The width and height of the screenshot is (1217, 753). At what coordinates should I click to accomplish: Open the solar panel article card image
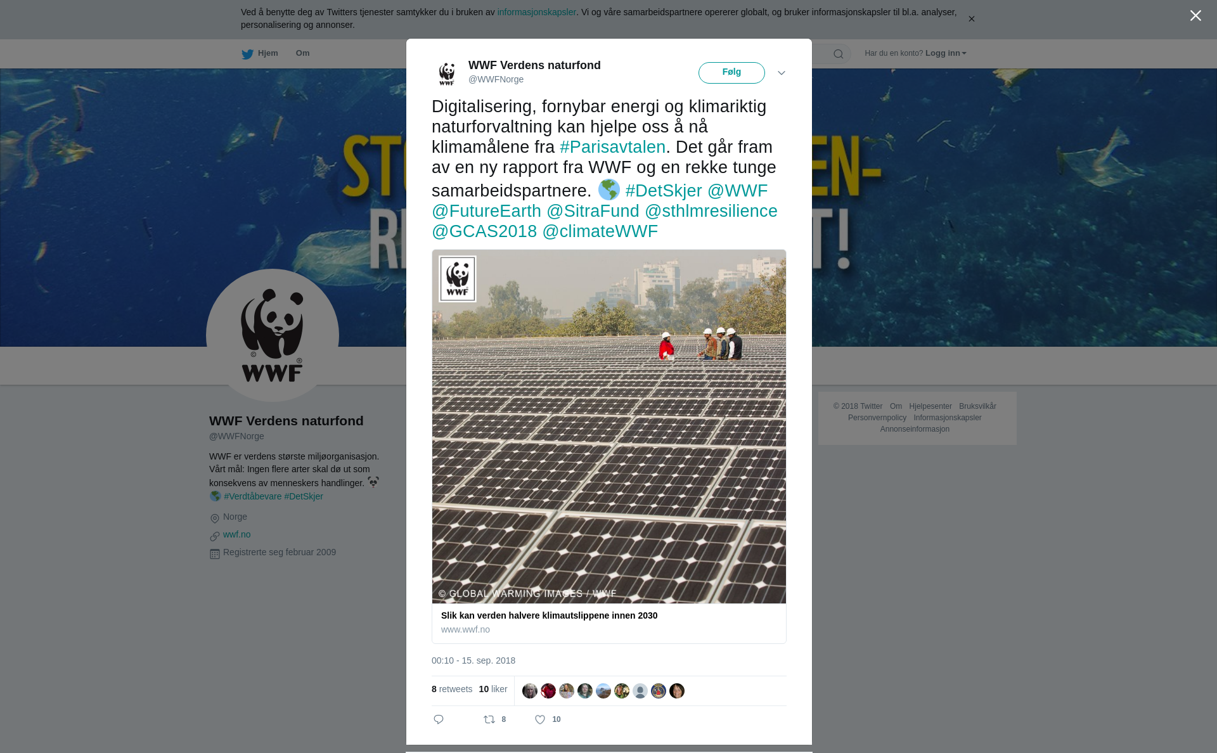(609, 427)
